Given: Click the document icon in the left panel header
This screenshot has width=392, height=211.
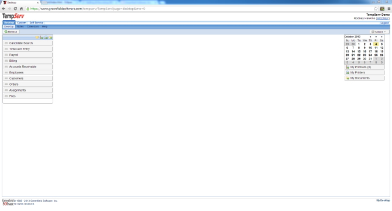Looking at the screenshot, I should coord(42,37).
